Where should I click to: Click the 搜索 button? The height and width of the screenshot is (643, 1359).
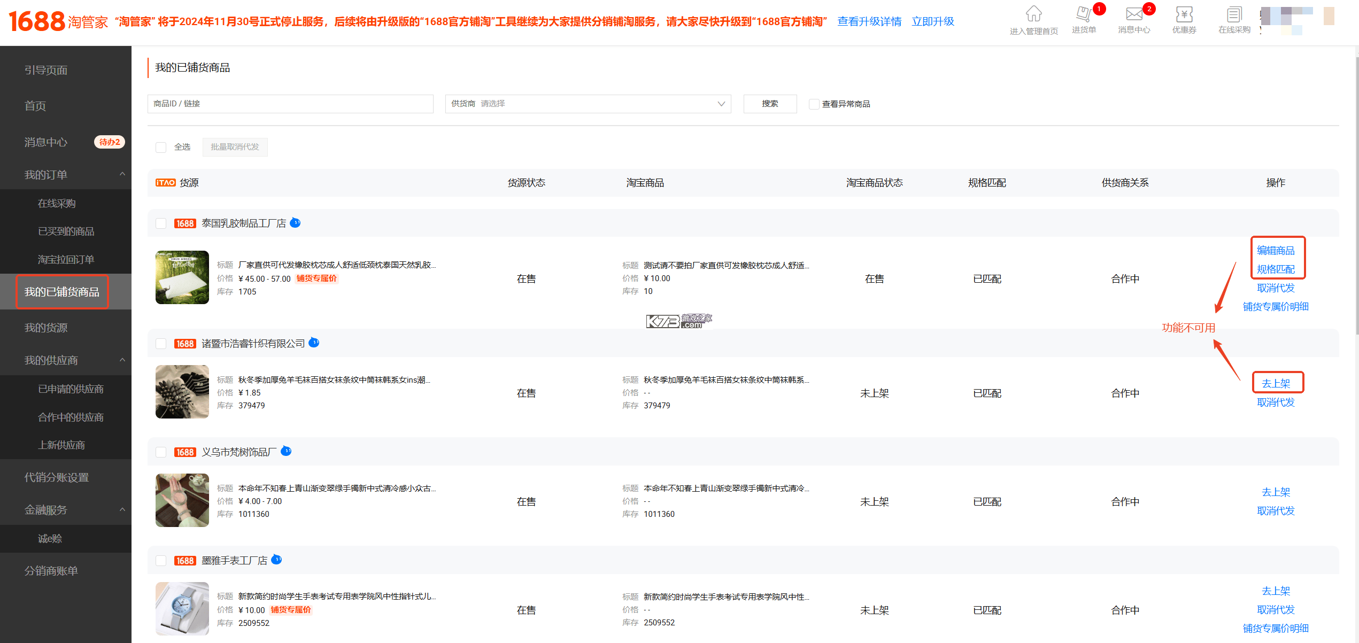tap(770, 104)
